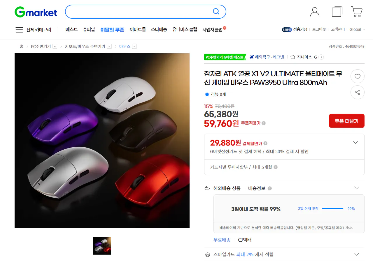373x262 pixels.
Task: Click info icon beside 쿠폰적용가
Action: [264, 123]
